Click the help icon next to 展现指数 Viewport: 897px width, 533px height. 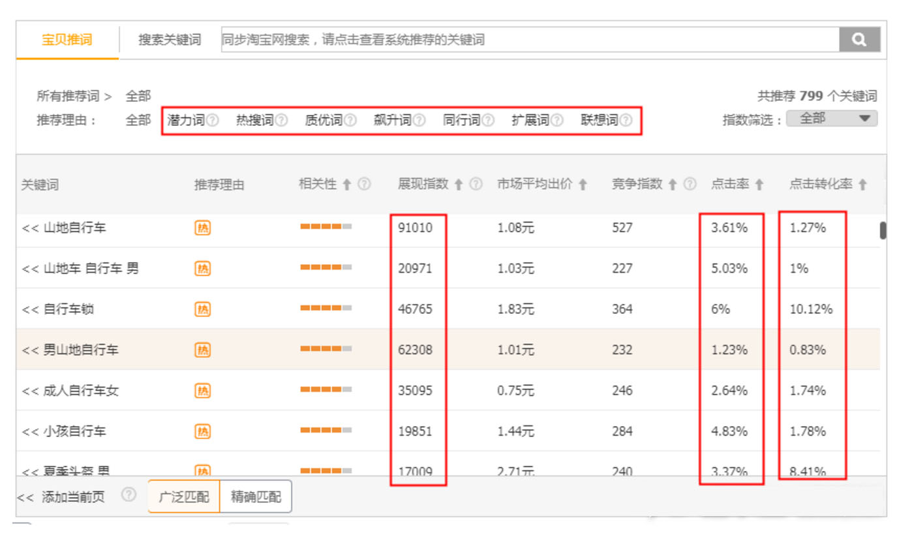click(x=476, y=184)
